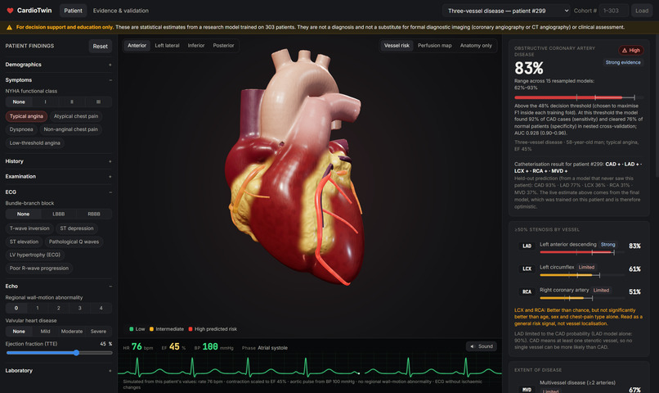Select Severe valvular heart disease

[x=98, y=332]
